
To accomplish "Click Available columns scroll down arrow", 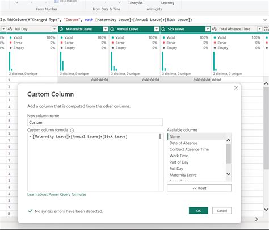I will point(229,174).
